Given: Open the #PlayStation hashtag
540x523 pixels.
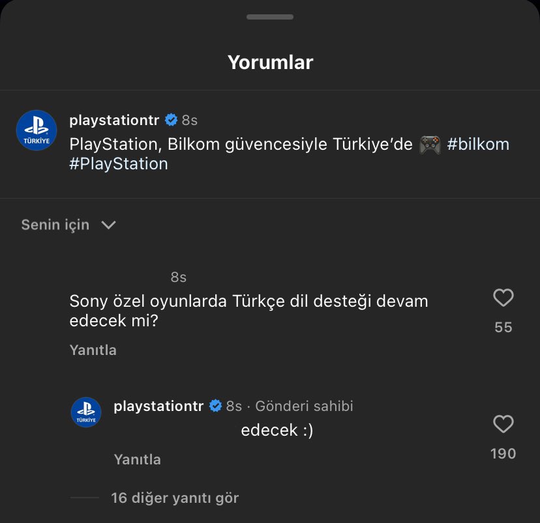Looking at the screenshot, I should tap(119, 163).
